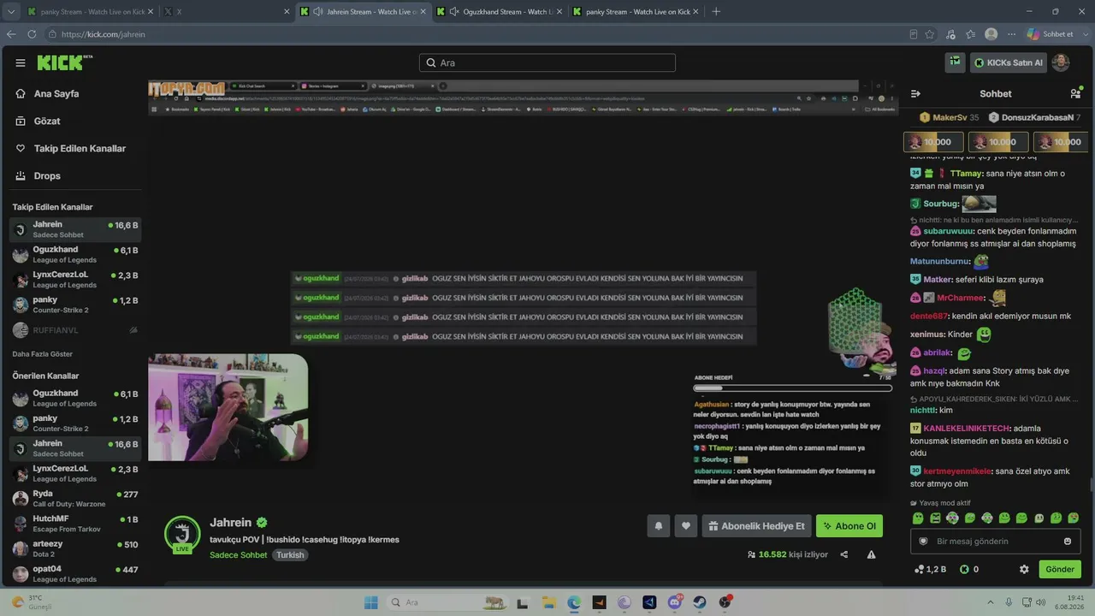Toggle stream notification bell
Screen dimensions: 1095x616
659,526
